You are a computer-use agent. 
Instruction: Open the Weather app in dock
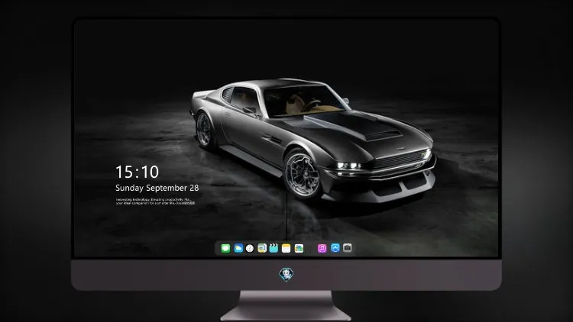238,248
